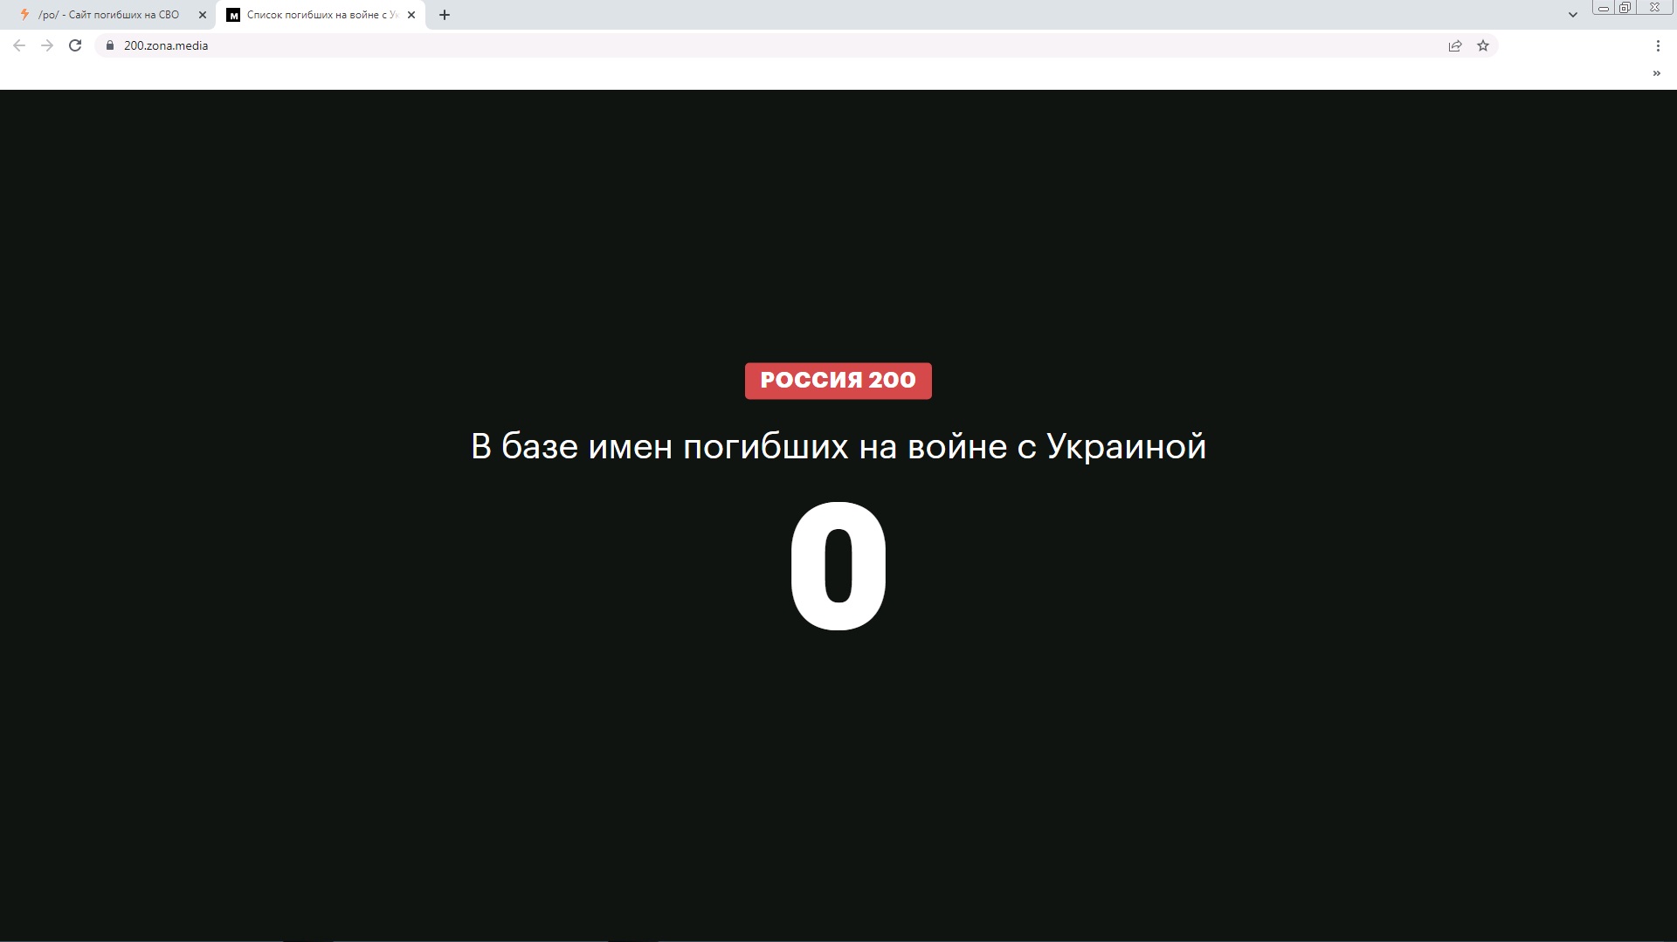This screenshot has width=1677, height=942.
Task: Close the Сайт погибших на СВО tab
Action: click(x=203, y=15)
